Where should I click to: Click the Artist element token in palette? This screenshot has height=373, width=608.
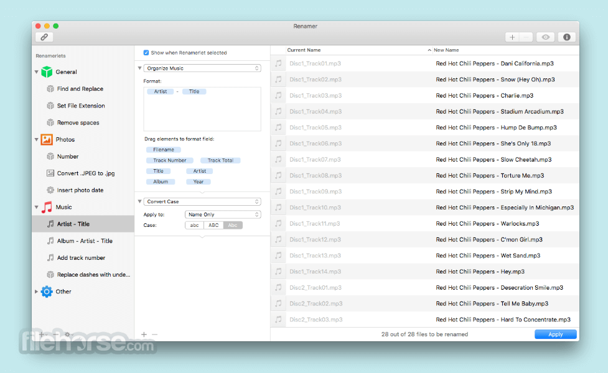click(x=199, y=171)
